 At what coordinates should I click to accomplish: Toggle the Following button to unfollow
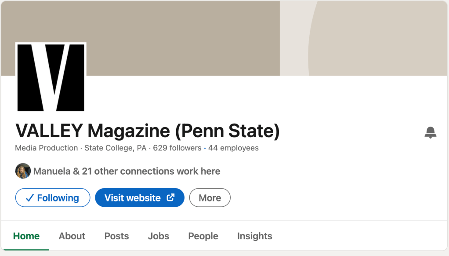53,198
